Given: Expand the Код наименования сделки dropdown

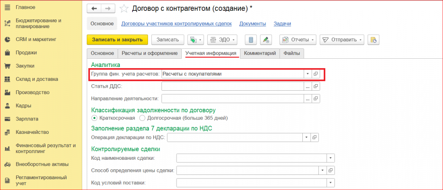Looking at the screenshot, I should [x=331, y=158].
